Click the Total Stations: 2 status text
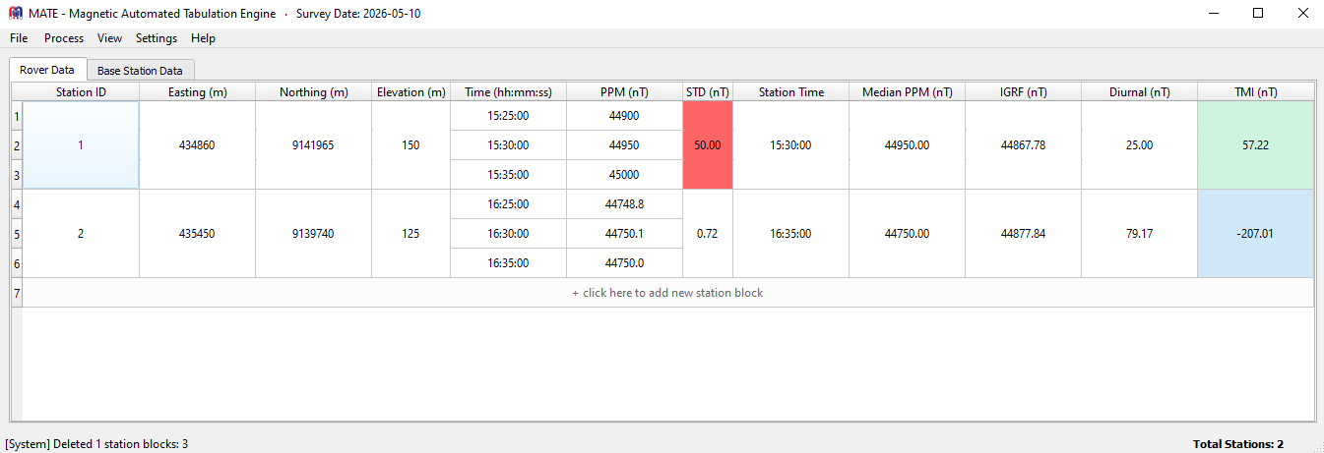Image resolution: width=1324 pixels, height=453 pixels. pyautogui.click(x=1237, y=444)
